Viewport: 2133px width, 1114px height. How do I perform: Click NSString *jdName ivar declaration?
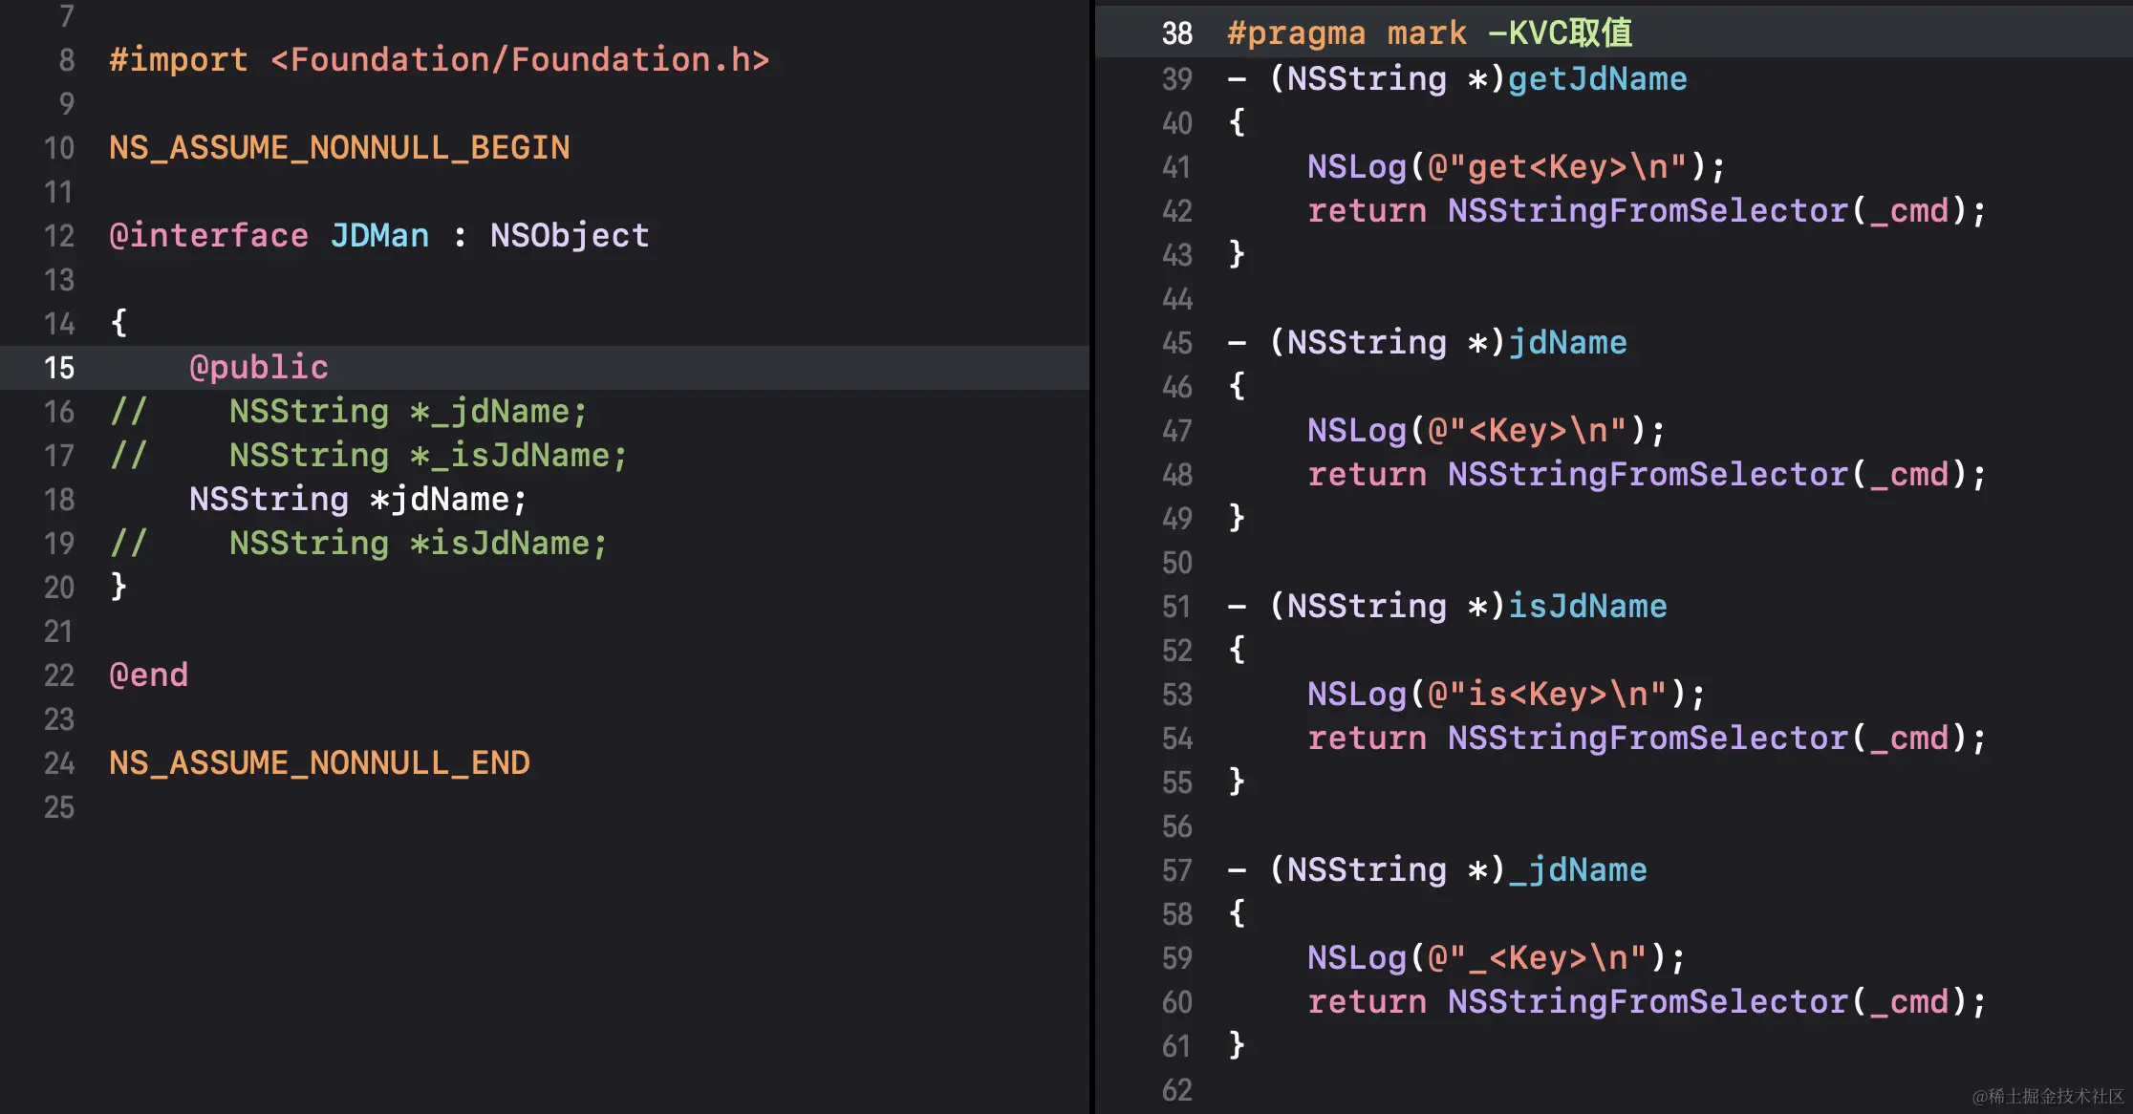pyautogui.click(x=357, y=500)
